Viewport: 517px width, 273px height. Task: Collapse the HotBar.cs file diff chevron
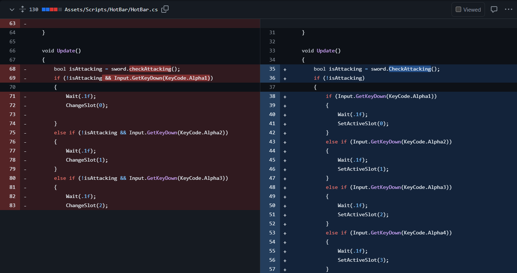point(12,9)
